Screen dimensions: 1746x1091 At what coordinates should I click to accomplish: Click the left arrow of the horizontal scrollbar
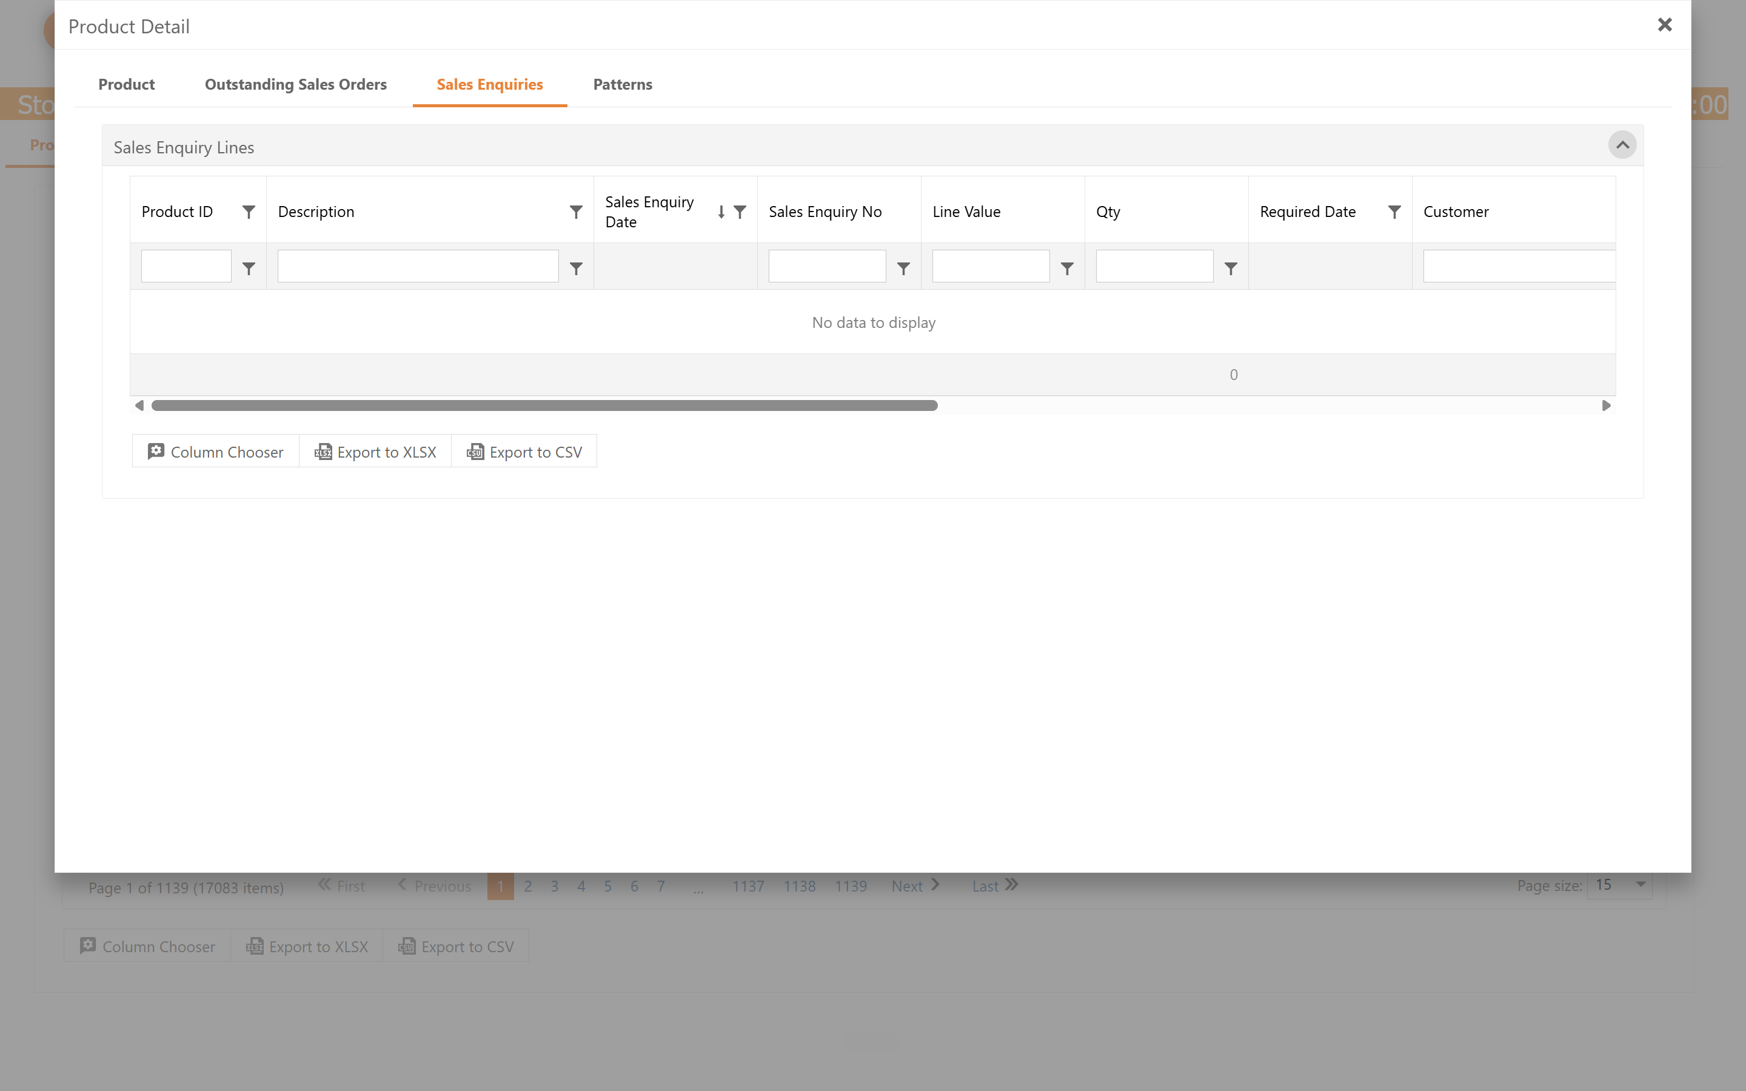[x=139, y=405]
